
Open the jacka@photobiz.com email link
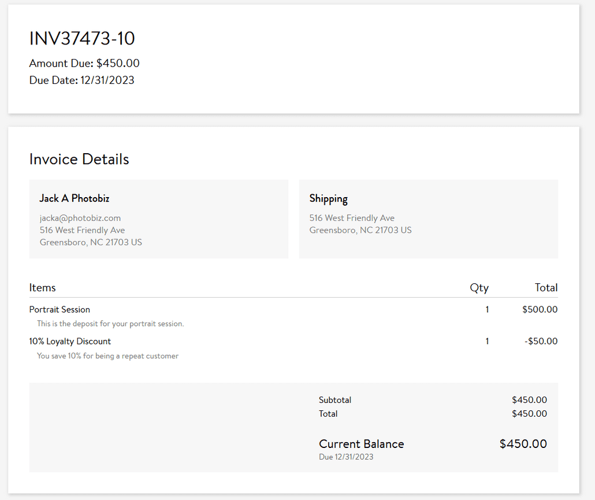click(80, 218)
